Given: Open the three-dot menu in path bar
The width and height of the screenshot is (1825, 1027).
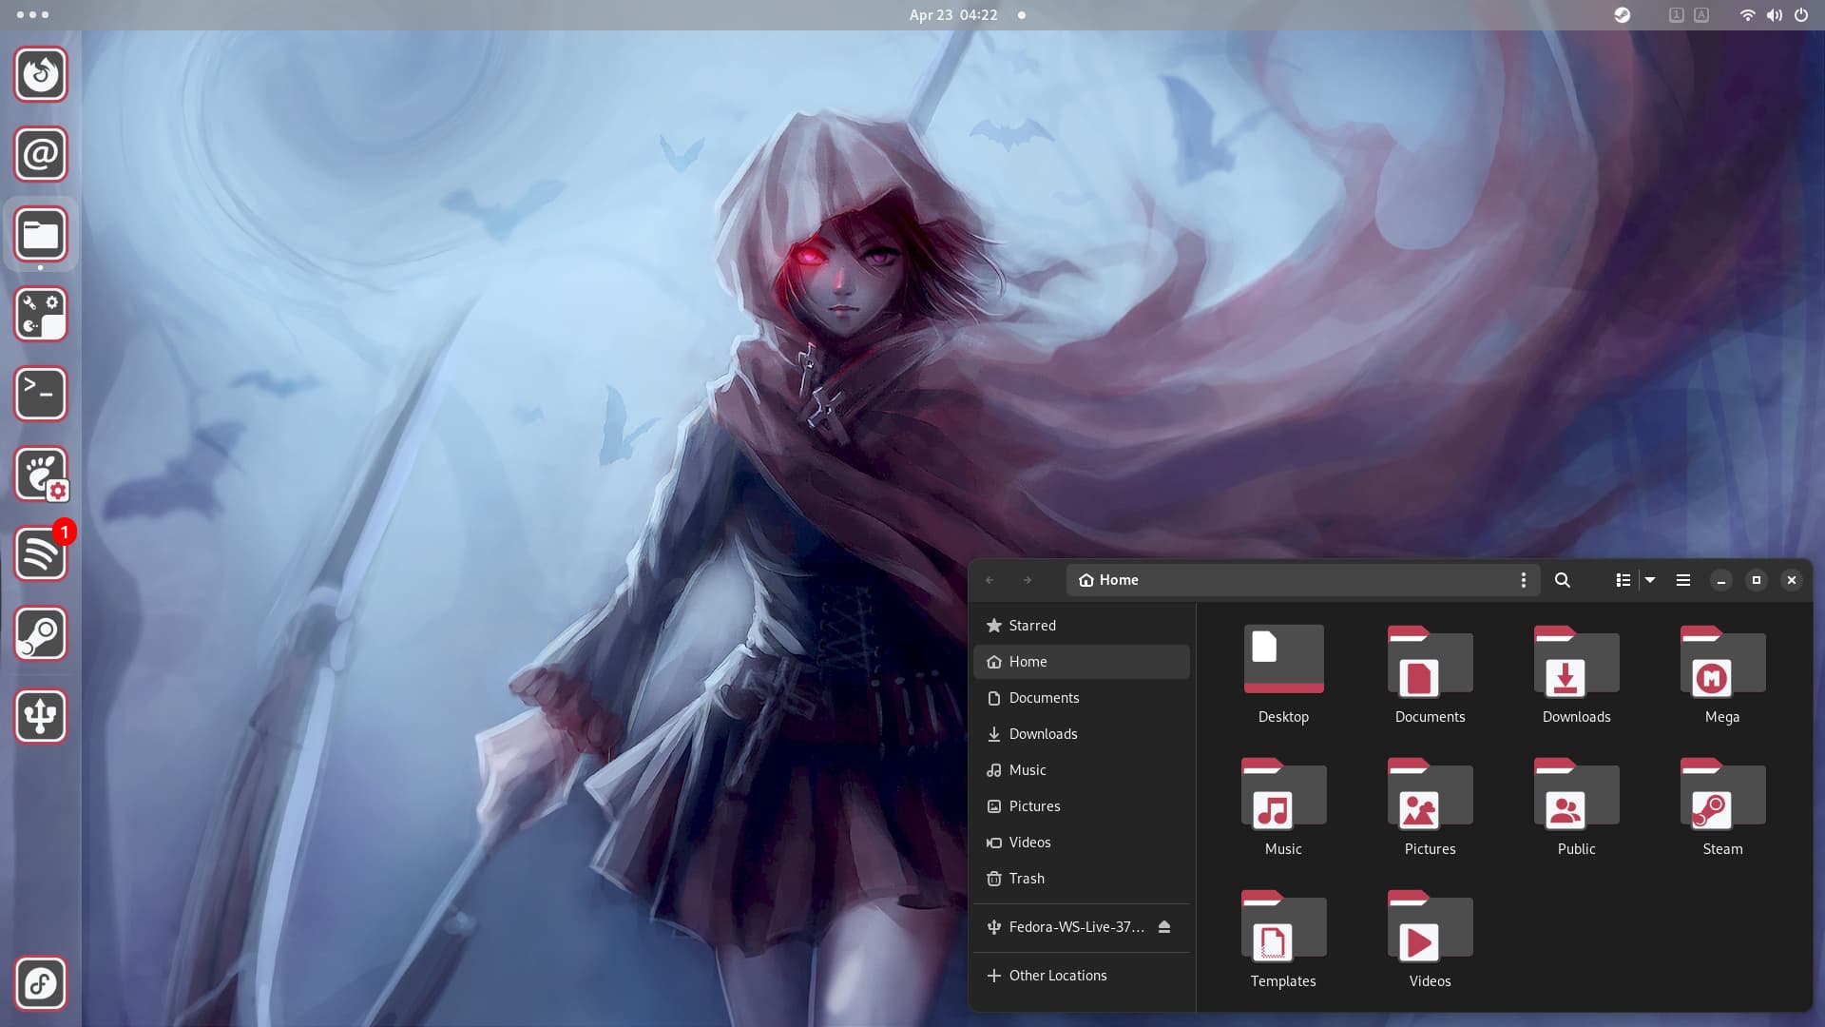Looking at the screenshot, I should pyautogui.click(x=1523, y=580).
